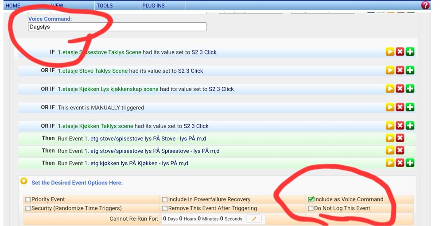Open the PLUG-INS menu

coord(153,6)
